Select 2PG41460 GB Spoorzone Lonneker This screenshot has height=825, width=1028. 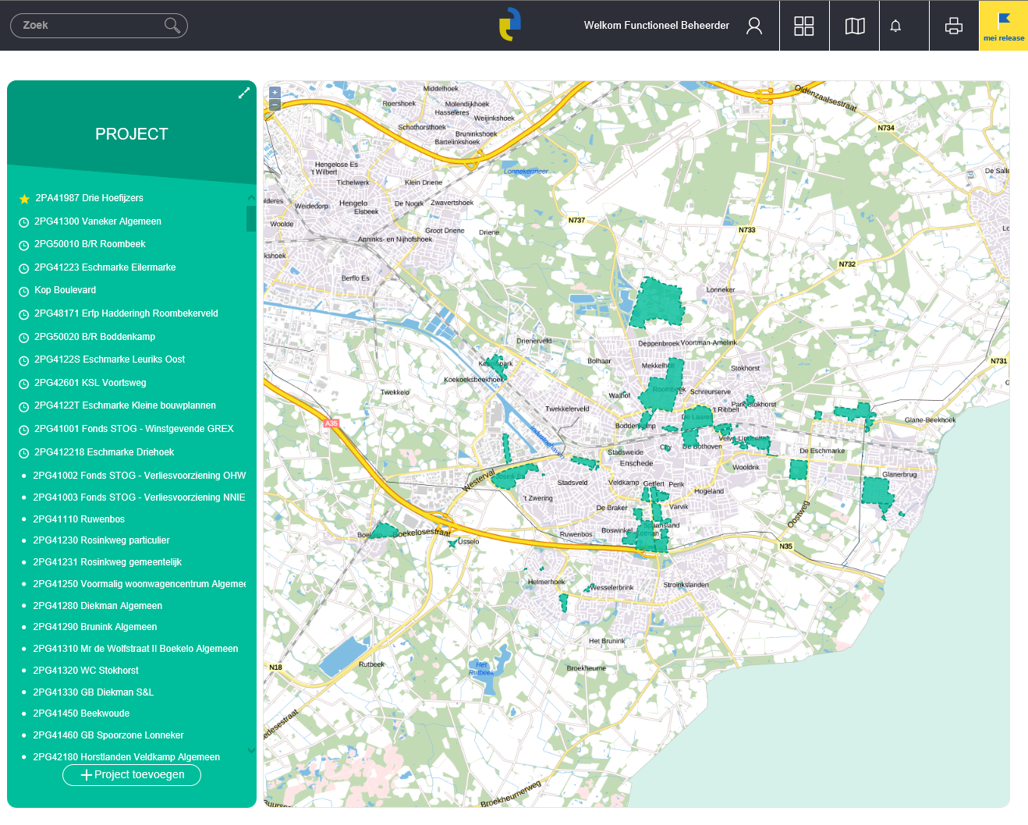pos(108,735)
